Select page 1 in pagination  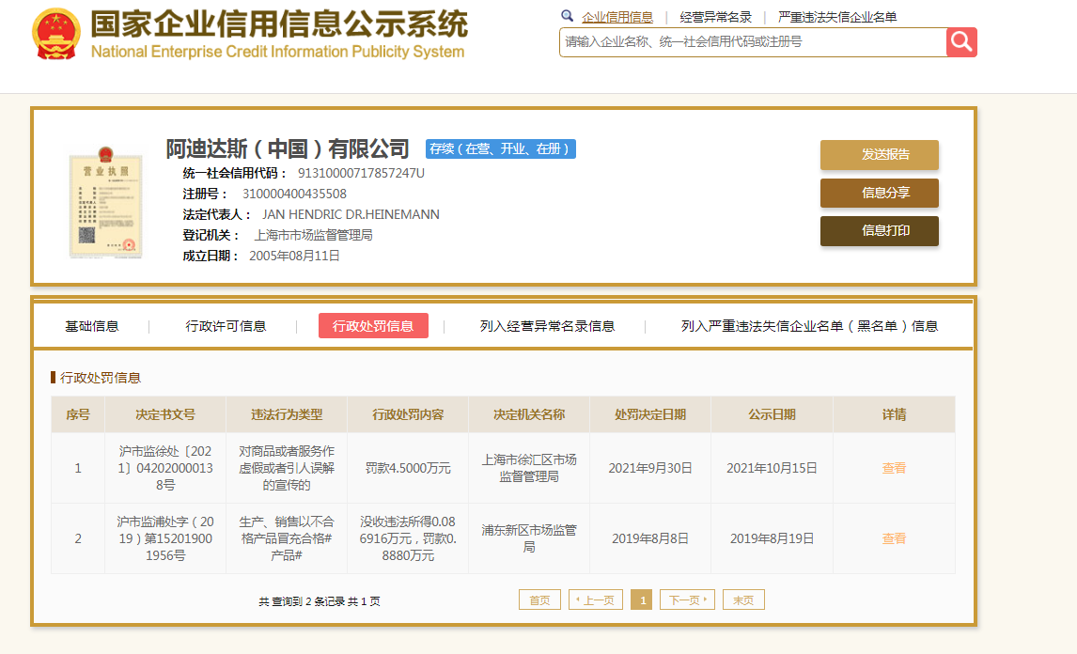point(642,599)
